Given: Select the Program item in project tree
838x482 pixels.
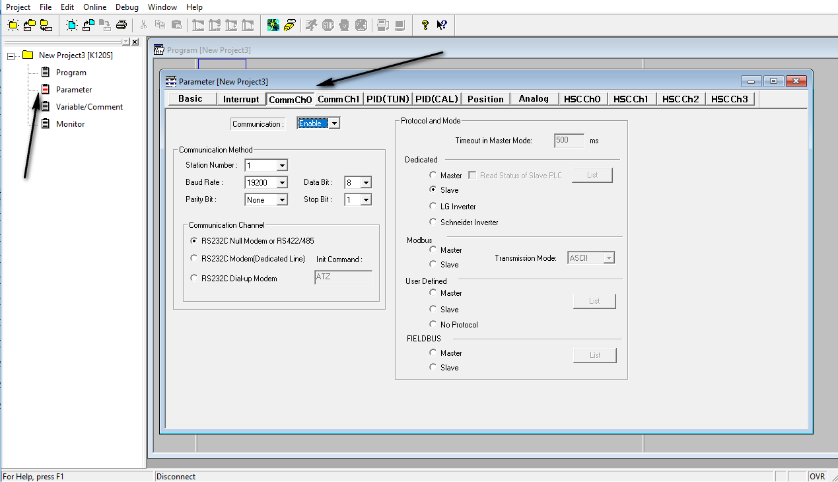Looking at the screenshot, I should tap(71, 73).
